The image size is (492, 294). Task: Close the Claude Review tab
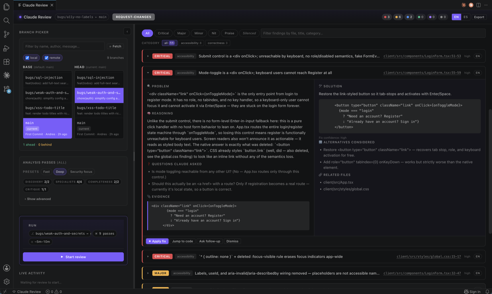(52, 5)
